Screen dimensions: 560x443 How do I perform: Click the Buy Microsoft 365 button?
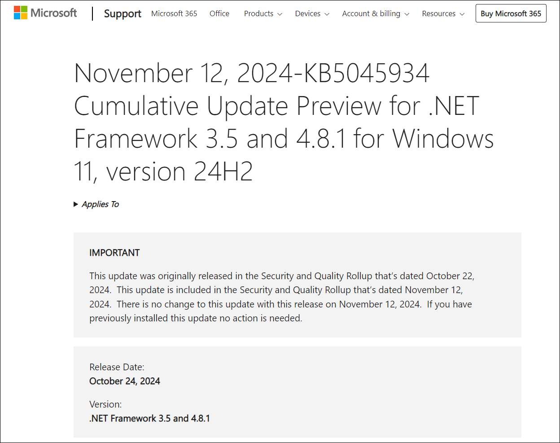point(511,13)
